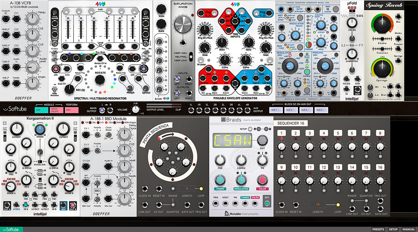Select step 1 button on Sequencer 16
The image size is (418, 232).
point(282,133)
